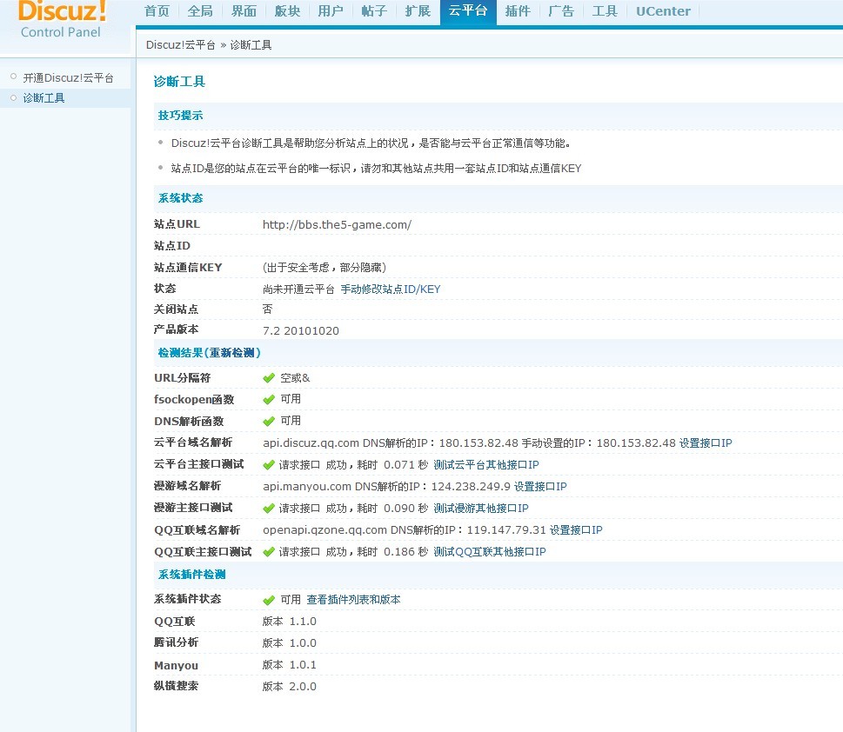Click 设置接口IP in the 云平台域名解析 row
This screenshot has height=732, width=843.
click(x=706, y=443)
